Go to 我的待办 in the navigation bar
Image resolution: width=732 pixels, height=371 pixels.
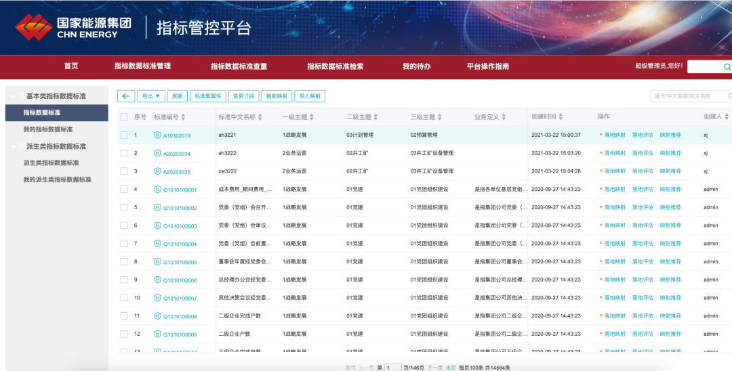(416, 66)
